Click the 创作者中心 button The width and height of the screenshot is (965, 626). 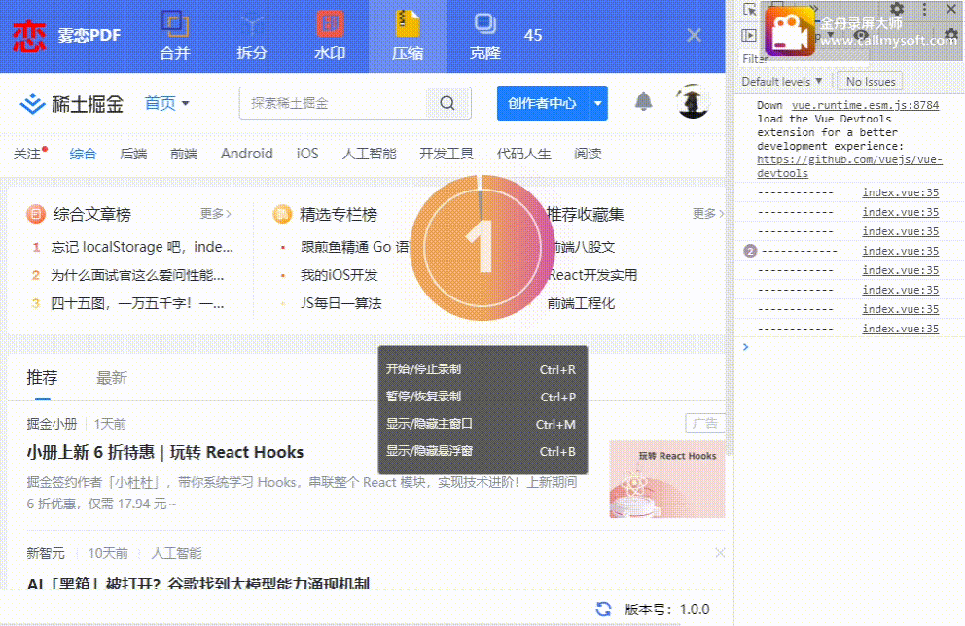542,103
